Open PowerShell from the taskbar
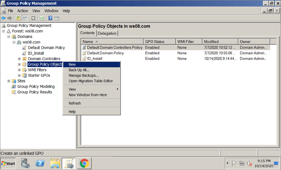This screenshot has height=170, width=281. coord(40,163)
